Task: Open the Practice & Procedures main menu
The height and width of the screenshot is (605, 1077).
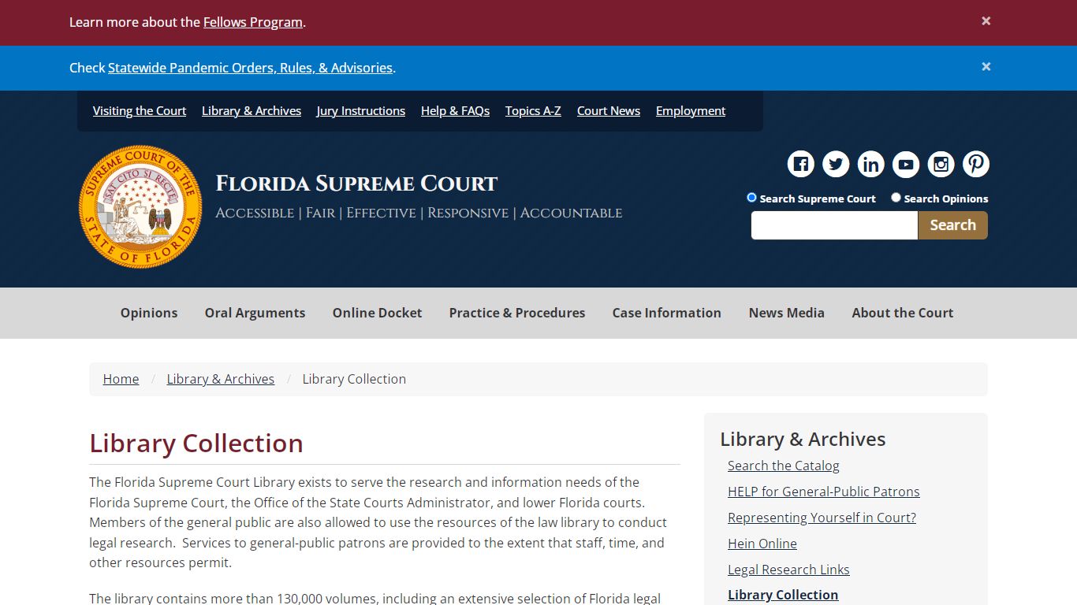Action: (517, 313)
